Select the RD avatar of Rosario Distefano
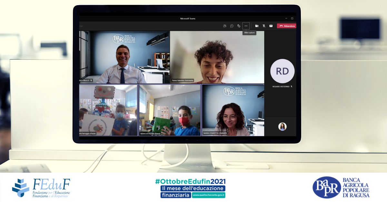Screen dimensions: 387x202 (x=282, y=71)
